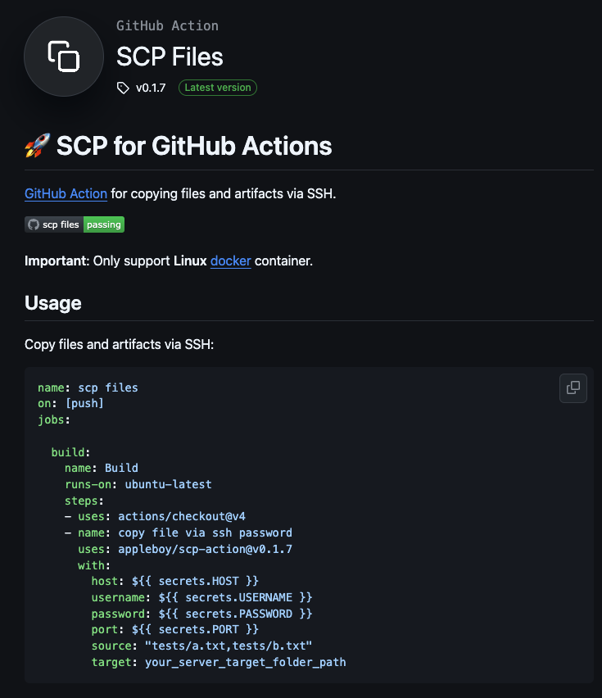602x698 pixels.
Task: Click the secrets.PASSWORD code line
Action: (202, 614)
